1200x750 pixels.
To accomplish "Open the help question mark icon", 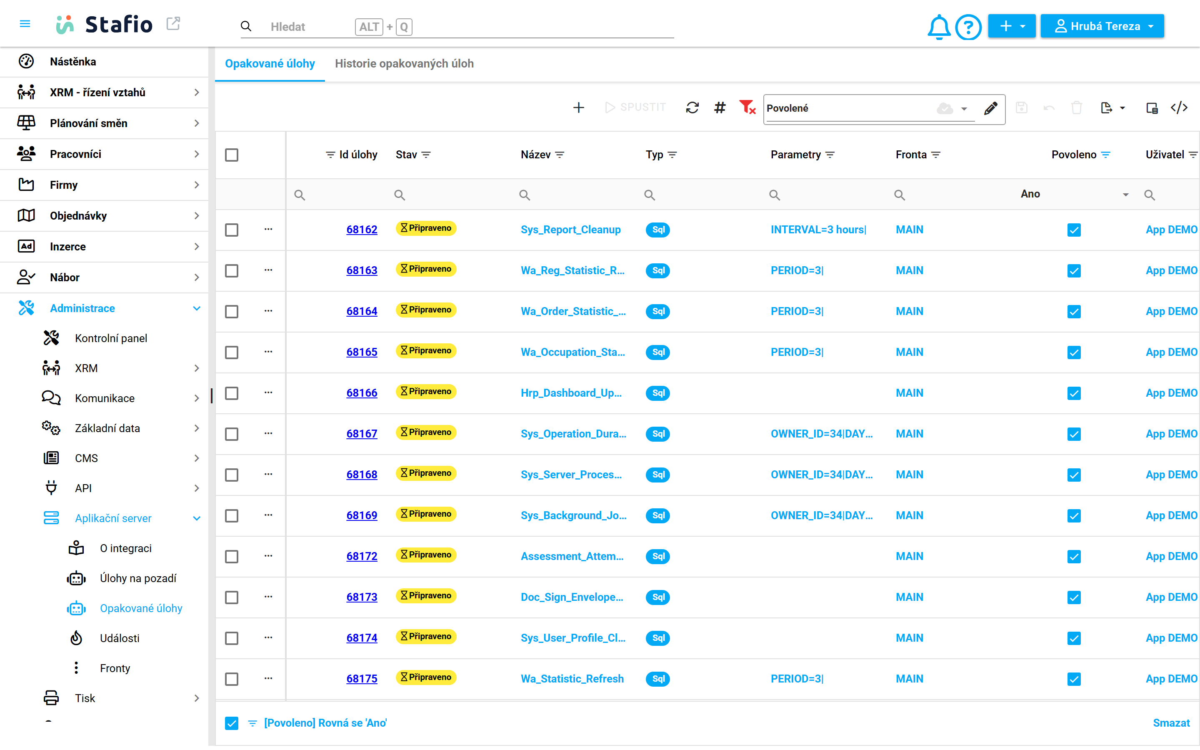I will click(968, 26).
